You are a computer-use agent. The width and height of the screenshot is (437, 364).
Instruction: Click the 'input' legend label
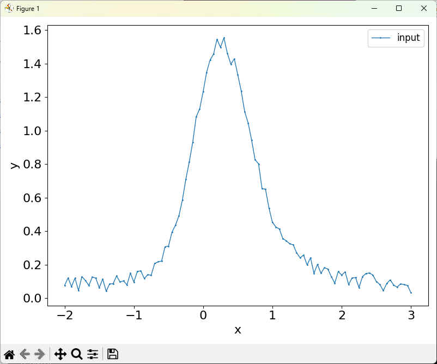coord(408,38)
